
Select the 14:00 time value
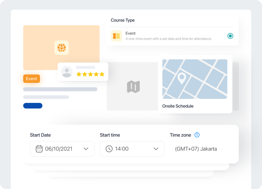tap(122, 149)
